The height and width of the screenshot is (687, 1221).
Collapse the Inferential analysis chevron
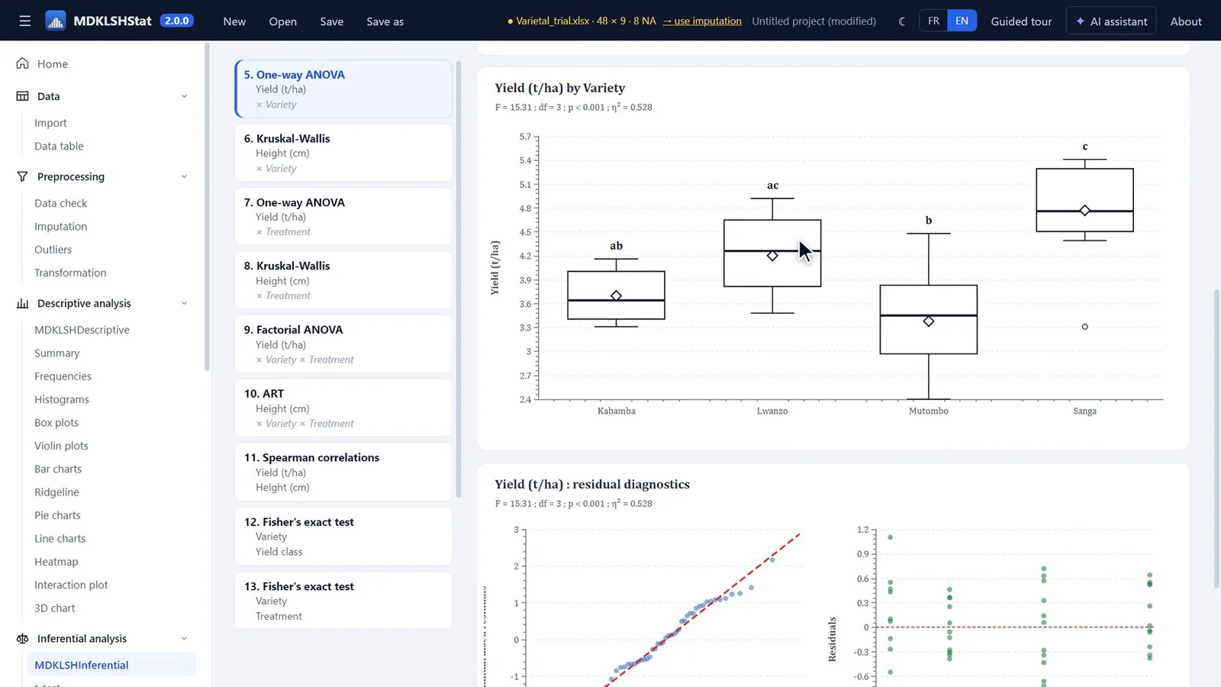click(x=184, y=639)
